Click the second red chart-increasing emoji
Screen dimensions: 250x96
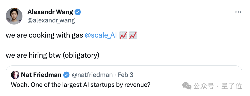click(x=133, y=35)
